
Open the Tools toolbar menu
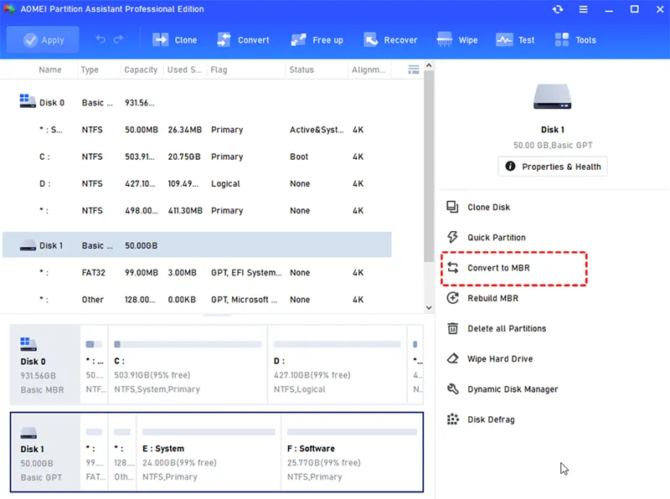(575, 39)
